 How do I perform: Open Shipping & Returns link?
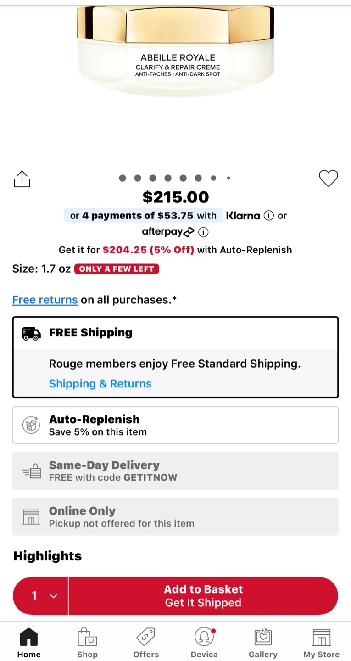point(100,384)
